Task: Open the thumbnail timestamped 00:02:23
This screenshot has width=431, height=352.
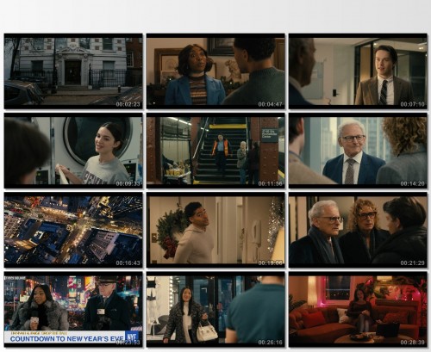Action: [x=73, y=71]
